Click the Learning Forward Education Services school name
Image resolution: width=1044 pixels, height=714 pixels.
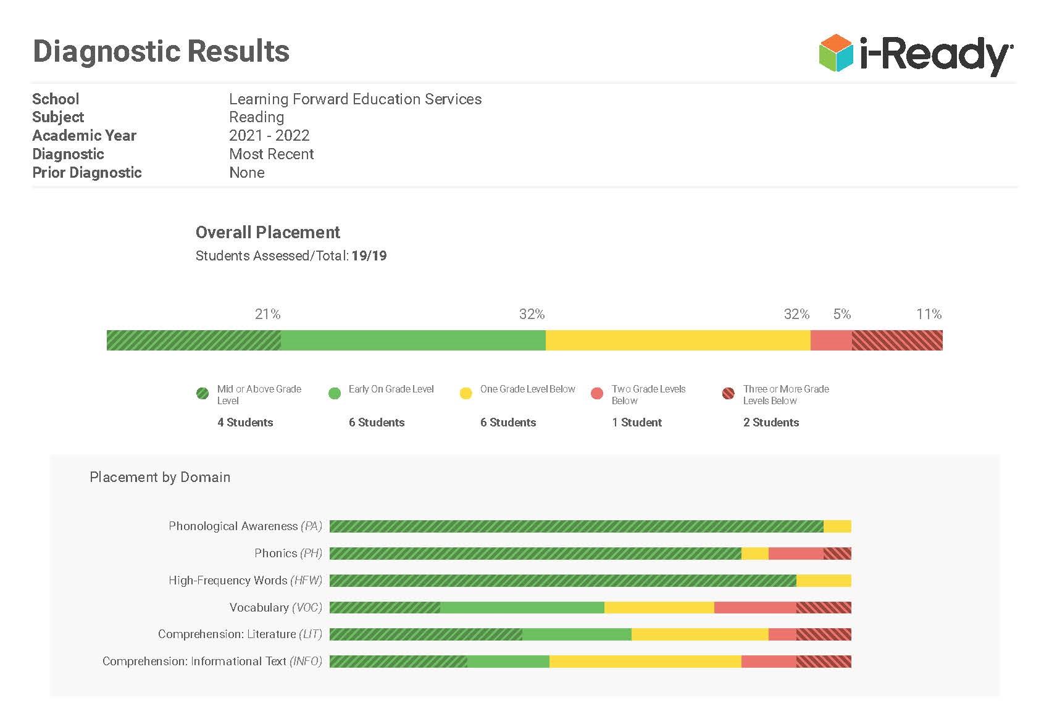pos(355,99)
